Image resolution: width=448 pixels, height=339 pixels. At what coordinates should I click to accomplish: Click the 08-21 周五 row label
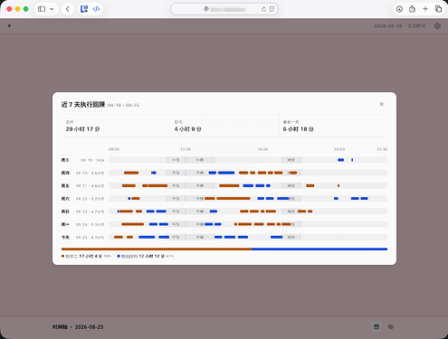tap(82, 186)
